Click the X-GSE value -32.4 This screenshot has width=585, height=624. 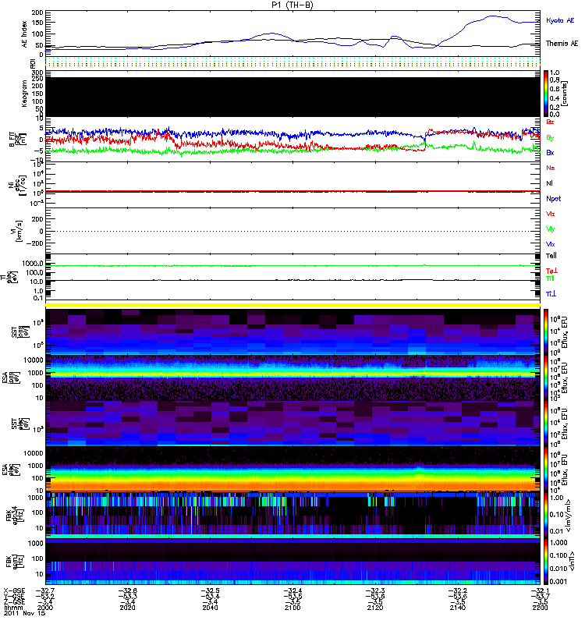[292, 591]
